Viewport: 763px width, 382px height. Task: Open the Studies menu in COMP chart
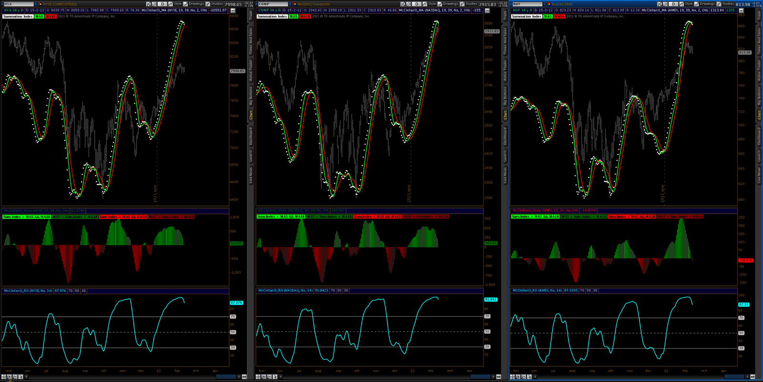(x=469, y=4)
